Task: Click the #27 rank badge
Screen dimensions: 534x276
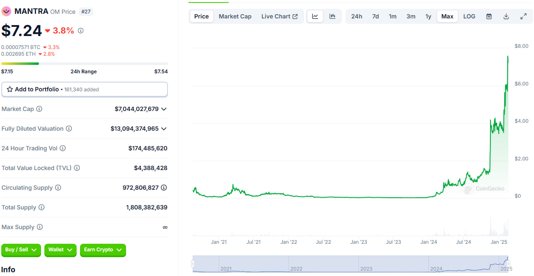Action: tap(86, 12)
